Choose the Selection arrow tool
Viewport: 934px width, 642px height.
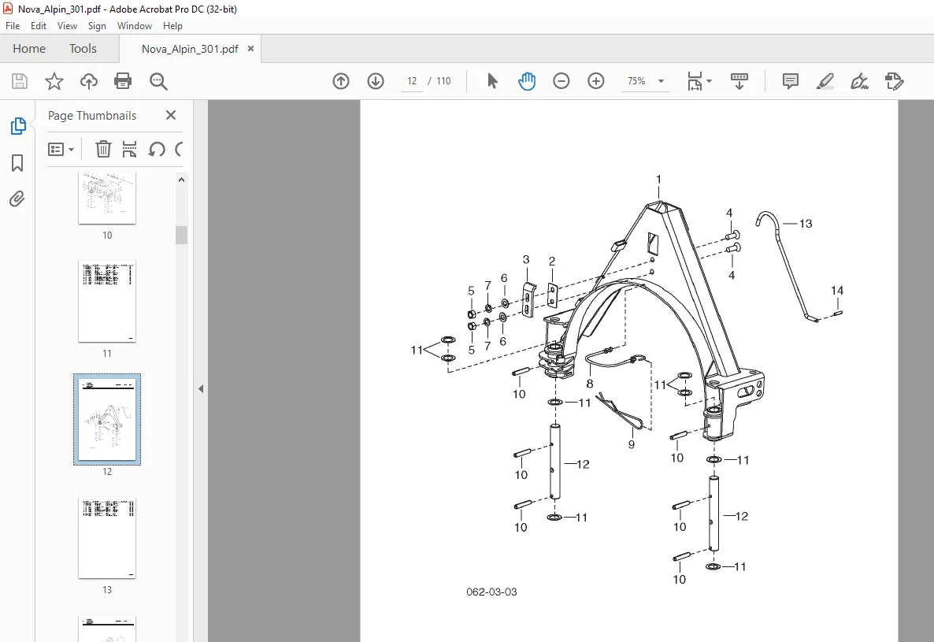[x=492, y=81]
